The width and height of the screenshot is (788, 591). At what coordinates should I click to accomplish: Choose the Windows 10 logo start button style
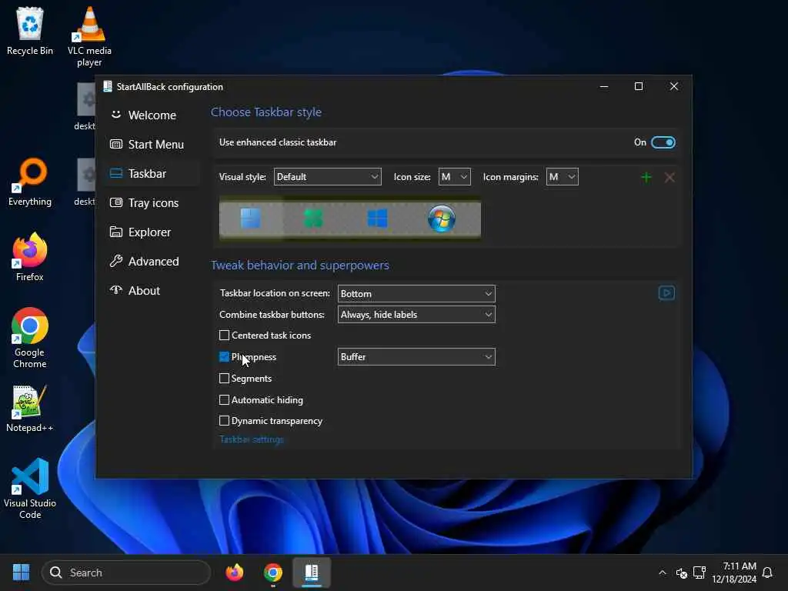click(377, 219)
